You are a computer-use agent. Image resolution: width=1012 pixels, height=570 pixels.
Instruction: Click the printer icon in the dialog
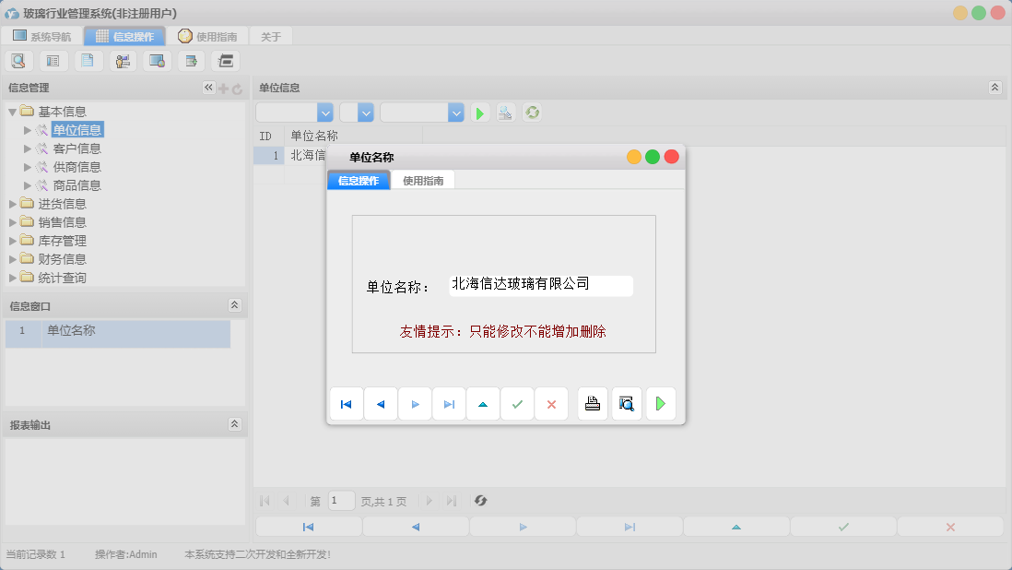[x=593, y=403]
